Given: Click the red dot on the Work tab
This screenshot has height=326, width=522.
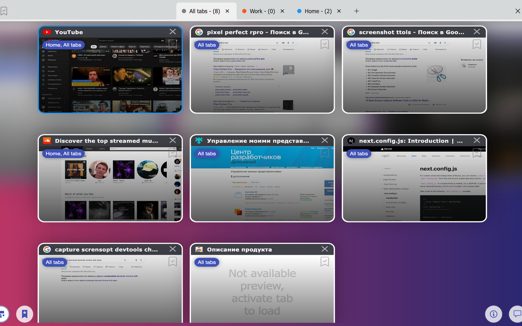Looking at the screenshot, I should pyautogui.click(x=245, y=11).
